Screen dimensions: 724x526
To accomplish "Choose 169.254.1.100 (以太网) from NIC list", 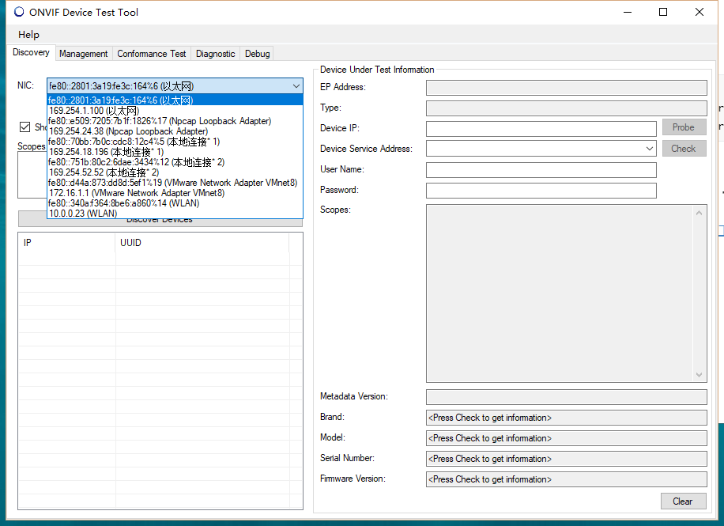I will tap(175, 111).
